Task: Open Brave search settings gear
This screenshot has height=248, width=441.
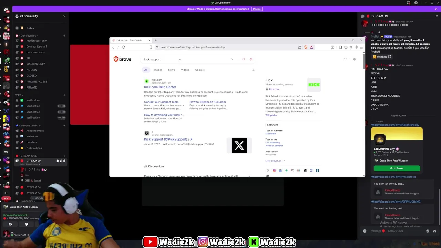Action: click(354, 59)
